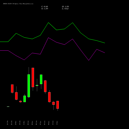Select the tall green candle above 02 Jan
Viewport: 129px width, 129px height.
point(29,86)
